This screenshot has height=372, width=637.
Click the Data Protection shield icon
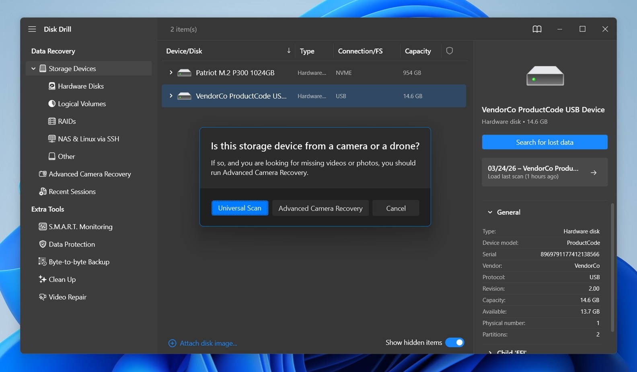43,244
